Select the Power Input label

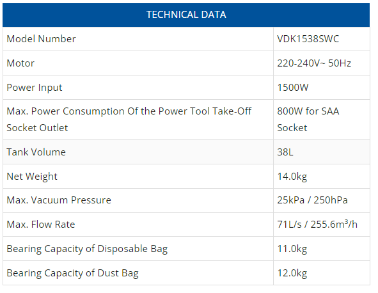35,88
